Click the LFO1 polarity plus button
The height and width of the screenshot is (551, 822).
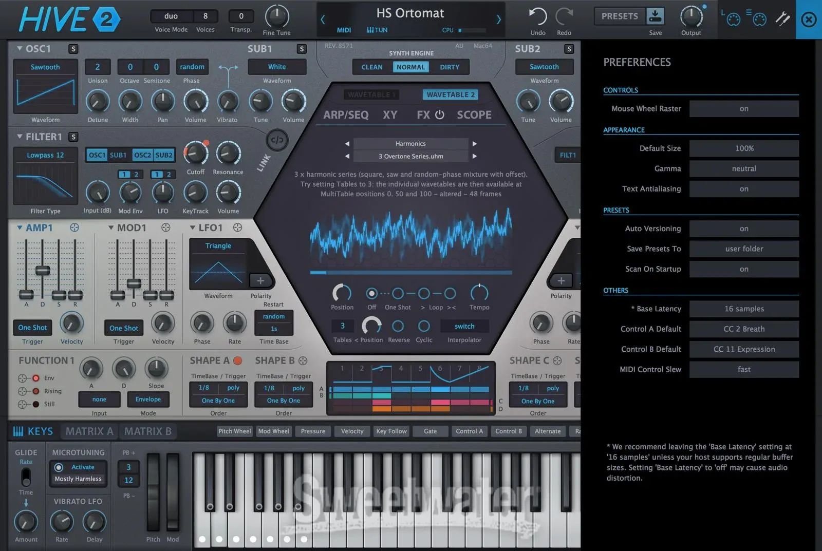(260, 280)
